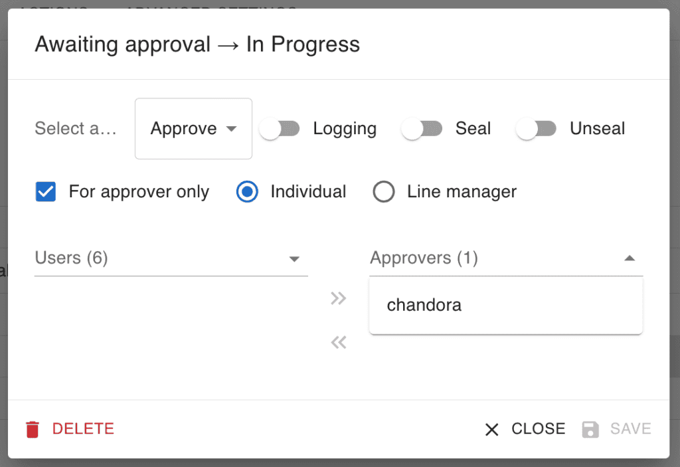Viewport: 680px width, 467px height.
Task: Select the Line manager radio option
Action: pyautogui.click(x=384, y=191)
